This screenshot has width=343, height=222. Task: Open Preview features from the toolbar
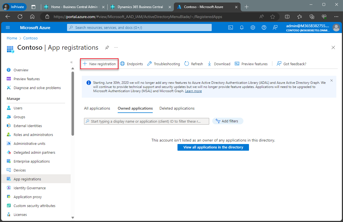click(x=251, y=64)
